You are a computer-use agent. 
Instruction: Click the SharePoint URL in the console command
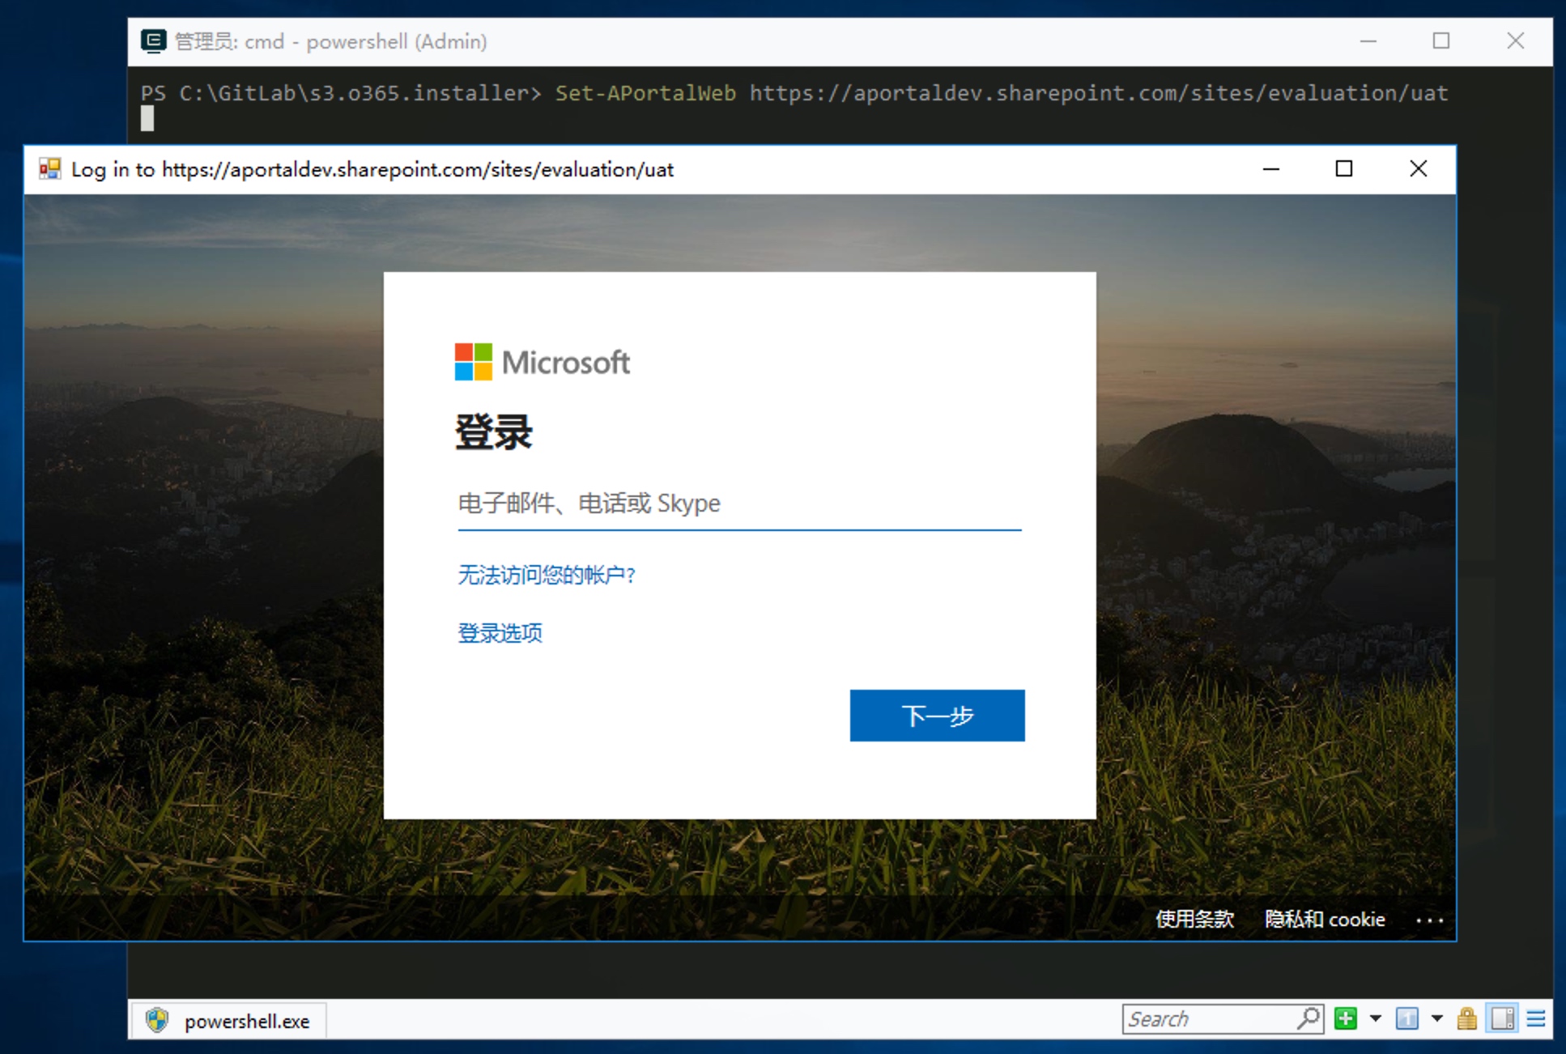point(1099,93)
